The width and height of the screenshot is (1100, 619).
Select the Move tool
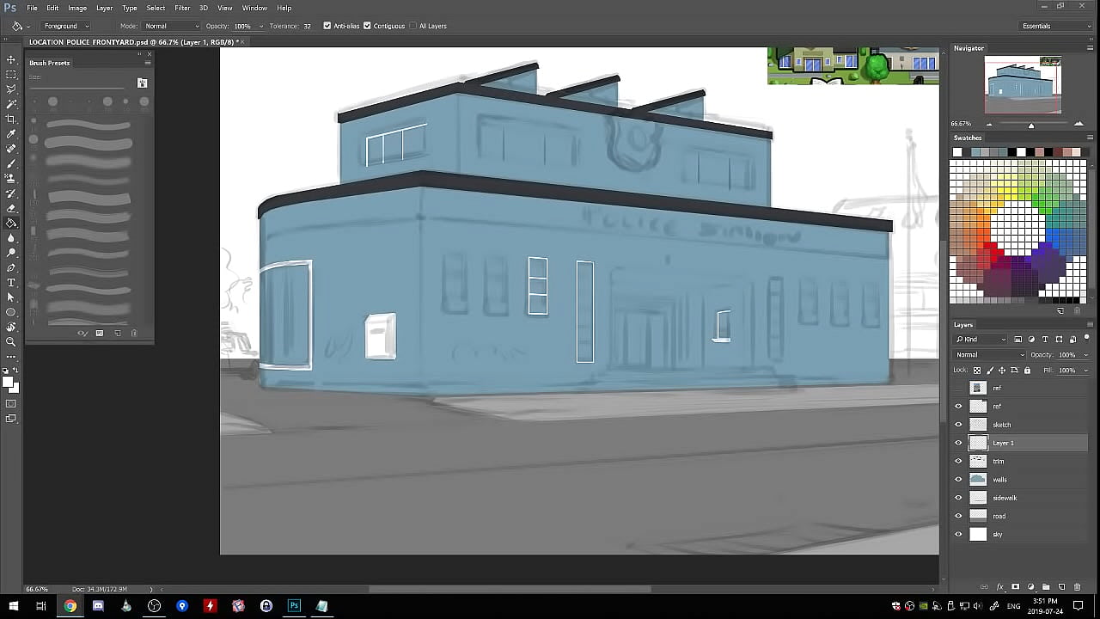[x=11, y=59]
